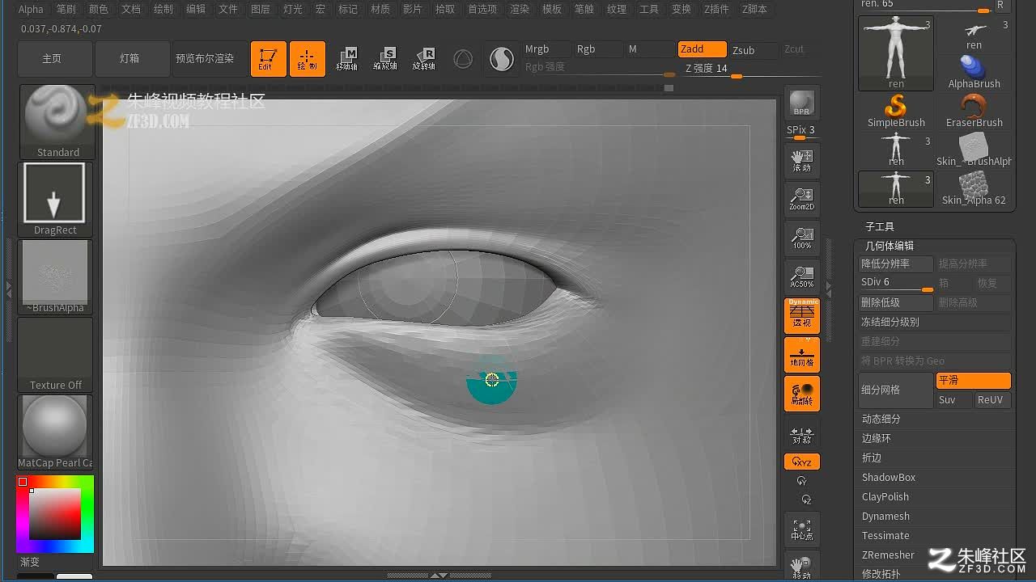
Task: Select the Move (移动轴) tool
Action: (347, 58)
